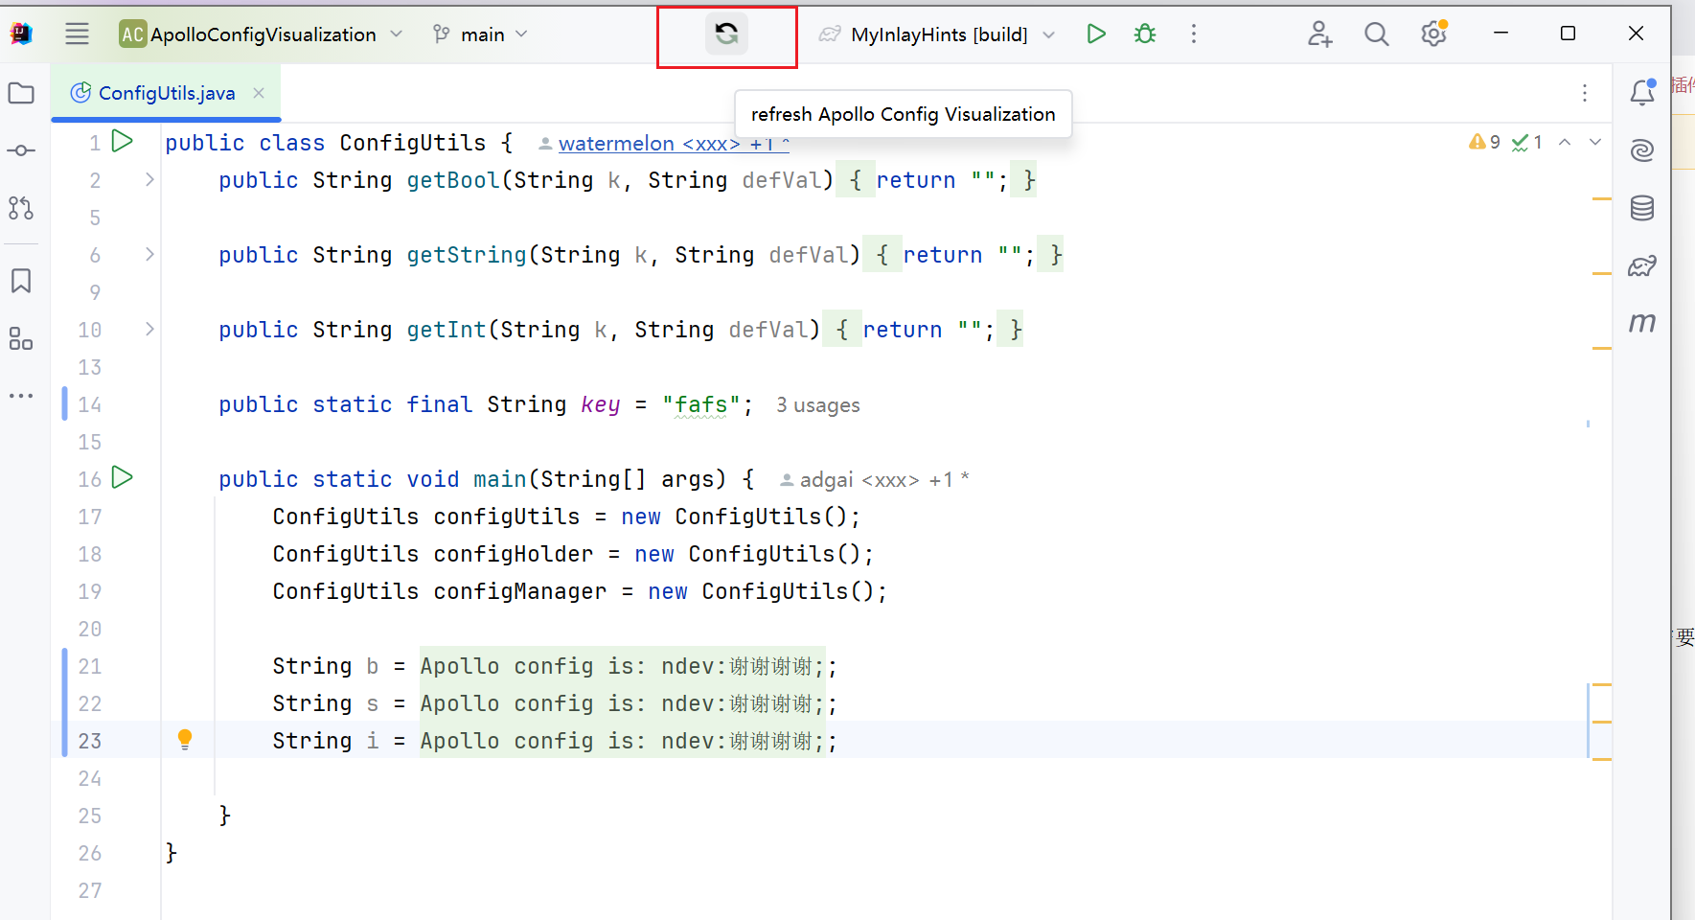Click the folded Apollo config text on line 22
1695x920 pixels.
coord(623,703)
